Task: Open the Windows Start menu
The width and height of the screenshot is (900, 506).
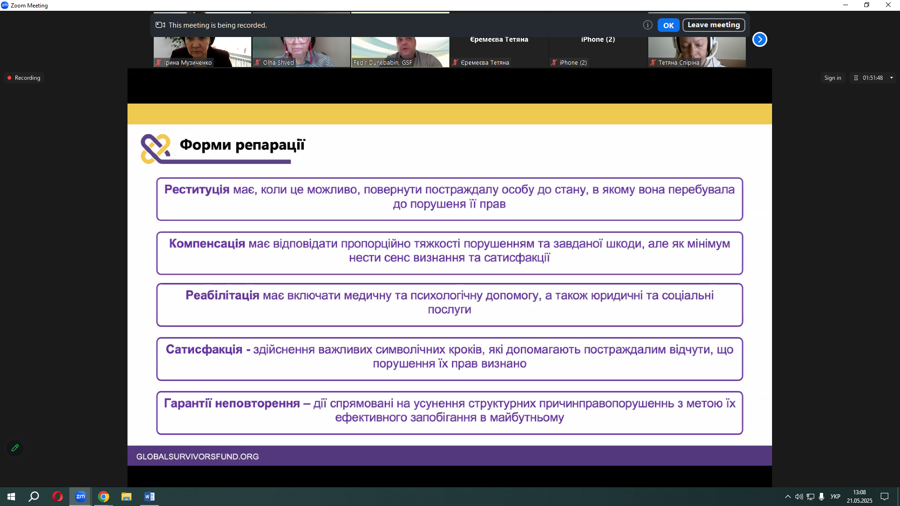Action: [x=11, y=497]
